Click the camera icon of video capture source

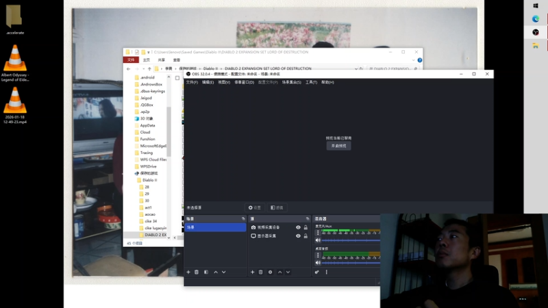click(253, 227)
